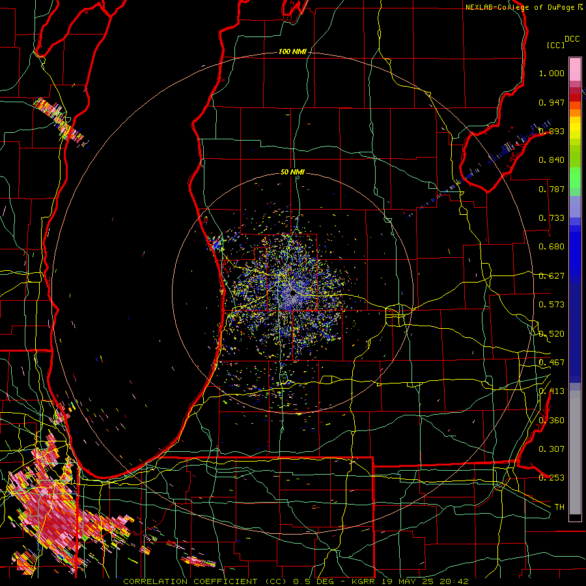This screenshot has height=586, width=586.
Task: Click the [CC] legend unit label
Action: [555, 45]
